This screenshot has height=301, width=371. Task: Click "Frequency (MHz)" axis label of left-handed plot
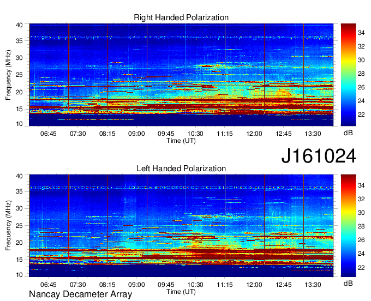point(8,226)
